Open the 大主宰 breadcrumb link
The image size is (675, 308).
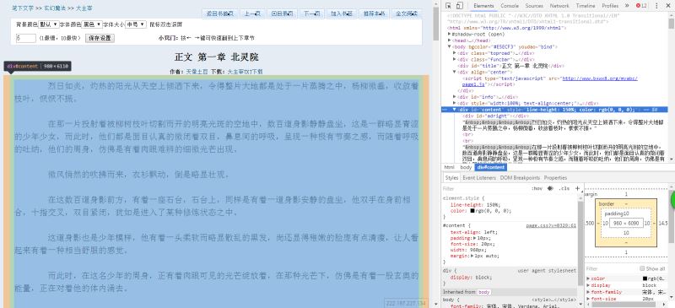pos(84,8)
